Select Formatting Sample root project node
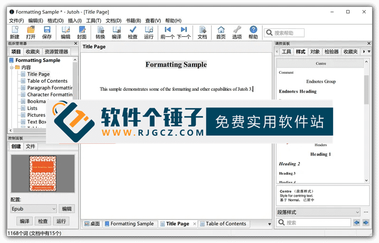The width and height of the screenshot is (379, 243). [x=37, y=60]
